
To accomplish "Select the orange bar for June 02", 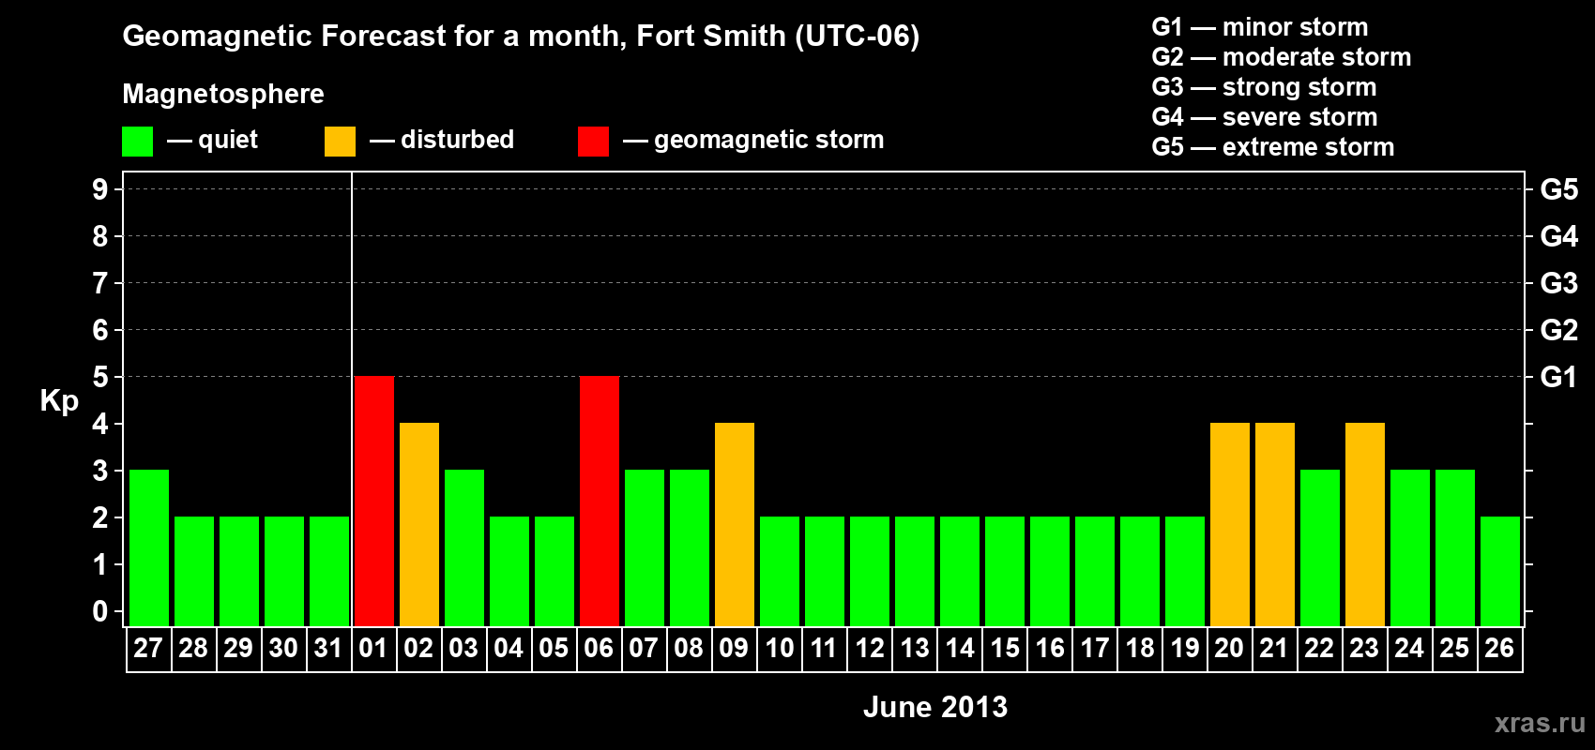I will (419, 524).
